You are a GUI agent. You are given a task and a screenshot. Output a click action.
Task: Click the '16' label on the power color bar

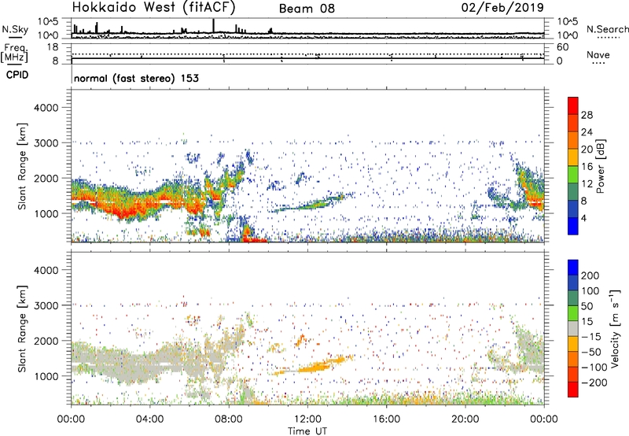click(587, 167)
